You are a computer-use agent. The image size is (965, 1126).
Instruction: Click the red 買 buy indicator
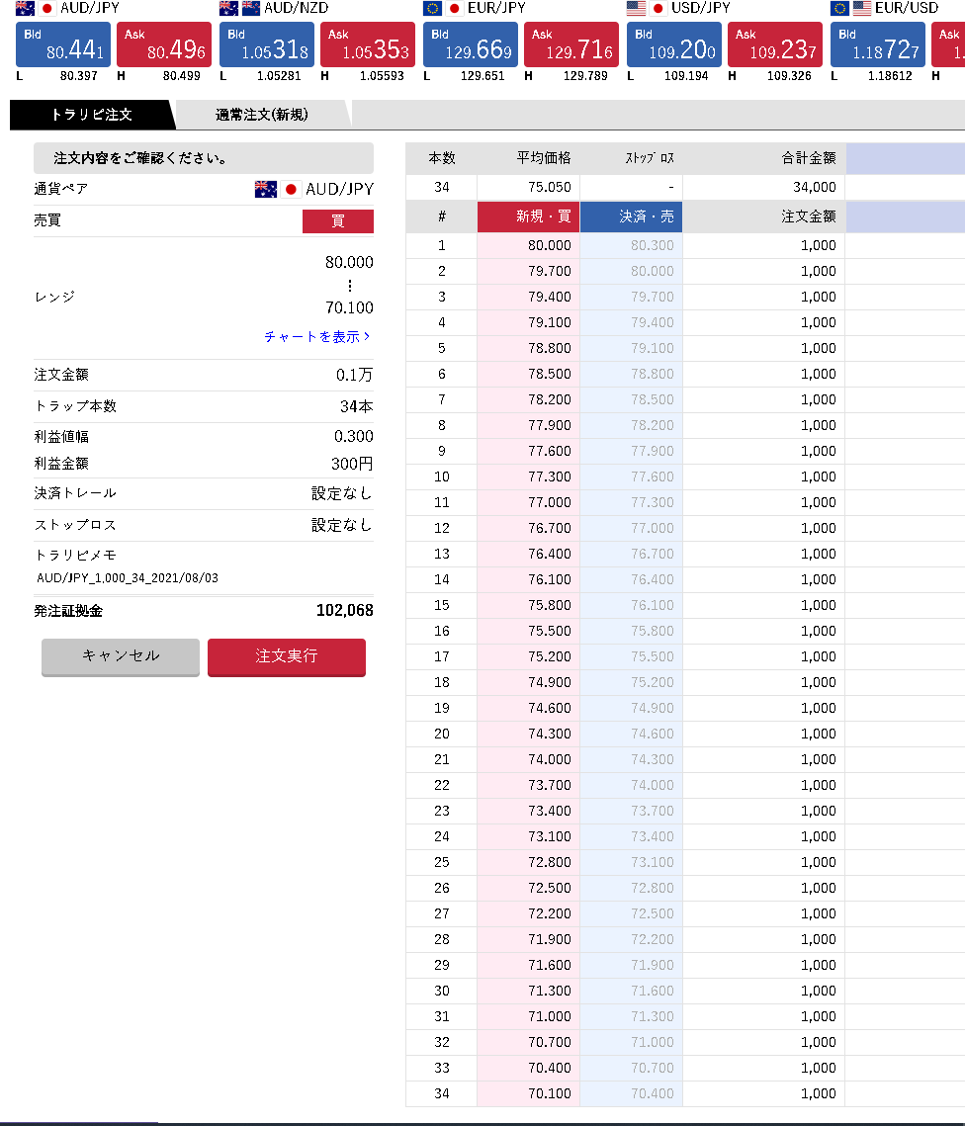click(x=337, y=221)
